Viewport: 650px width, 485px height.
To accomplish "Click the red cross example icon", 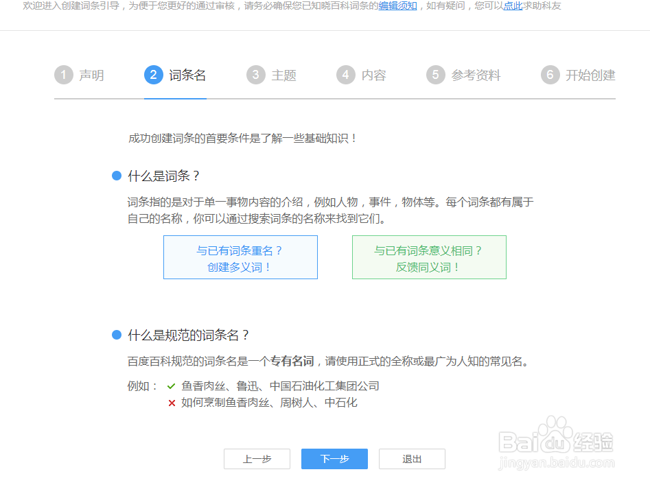I will pyautogui.click(x=172, y=403).
